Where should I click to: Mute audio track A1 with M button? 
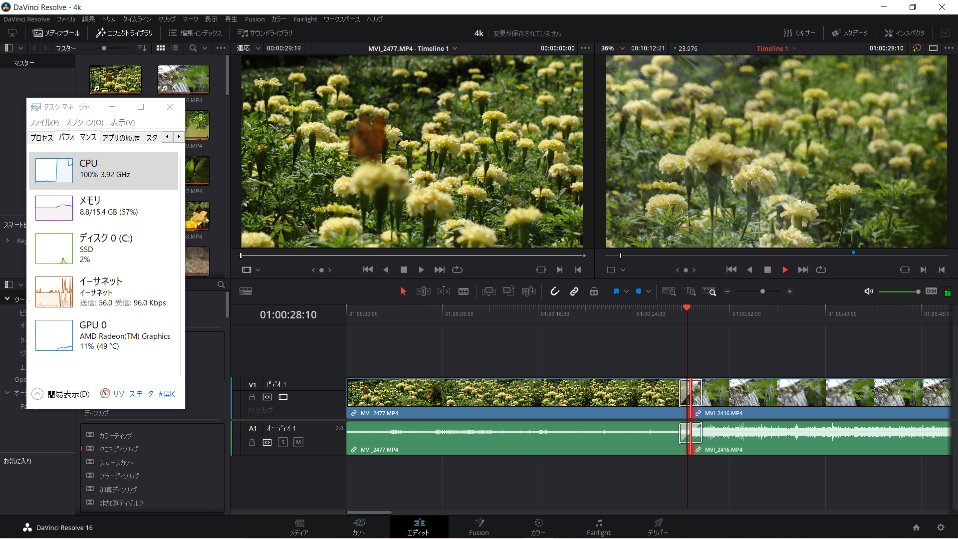pos(298,442)
